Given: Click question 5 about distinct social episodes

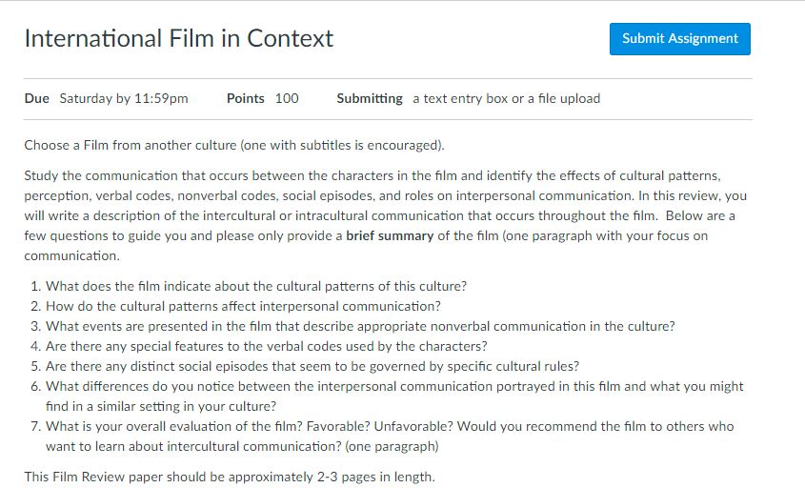Looking at the screenshot, I should pos(312,366).
